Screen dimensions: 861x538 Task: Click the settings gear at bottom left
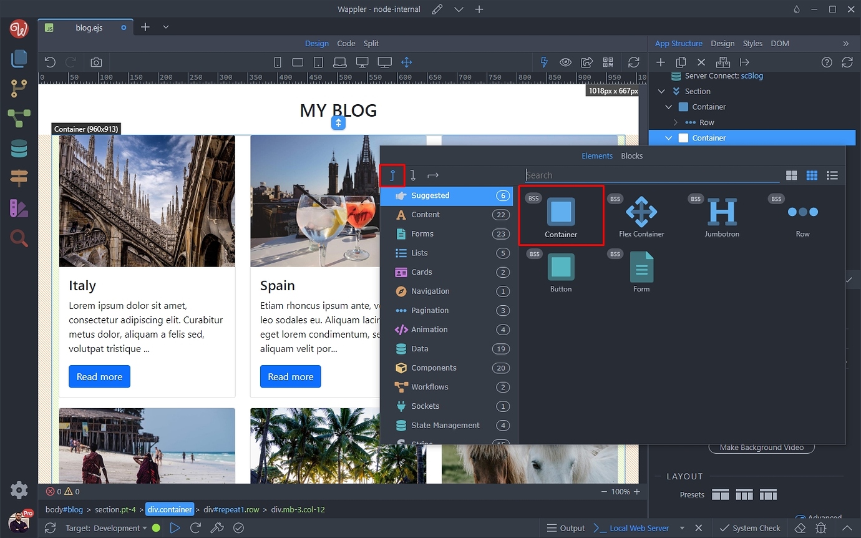[19, 490]
